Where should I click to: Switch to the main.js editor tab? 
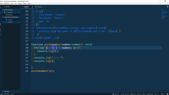[x=39, y=7]
